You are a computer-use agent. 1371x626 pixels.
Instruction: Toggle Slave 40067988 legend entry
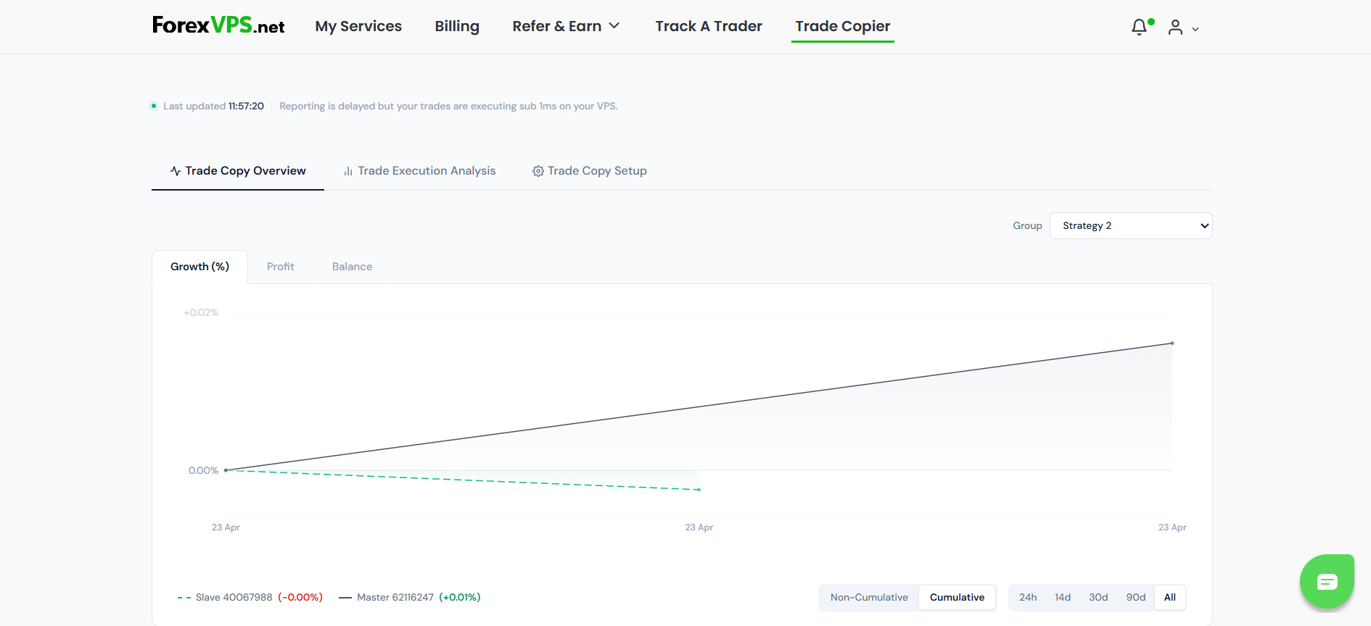click(250, 597)
